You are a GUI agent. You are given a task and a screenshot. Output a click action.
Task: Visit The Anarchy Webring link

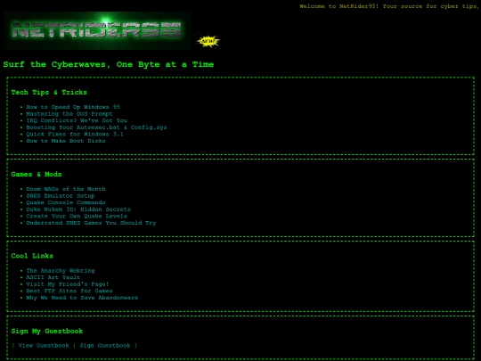[61, 270]
